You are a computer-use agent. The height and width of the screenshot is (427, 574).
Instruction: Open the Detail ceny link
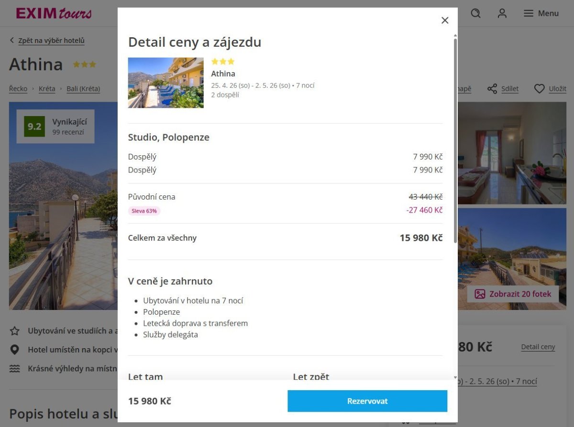[x=538, y=347]
